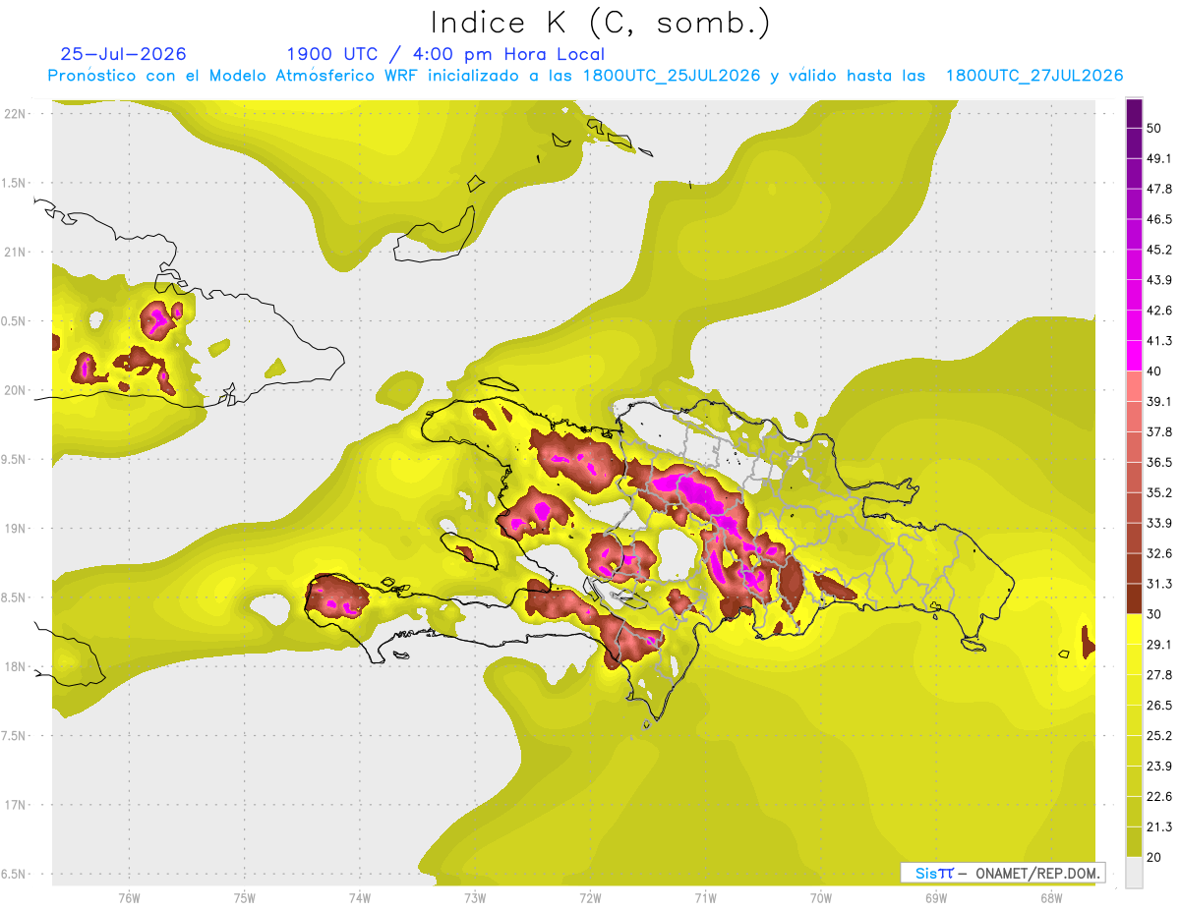Click the colorbar value "23.9"
This screenshot has height=911, width=1180.
coord(1158,767)
